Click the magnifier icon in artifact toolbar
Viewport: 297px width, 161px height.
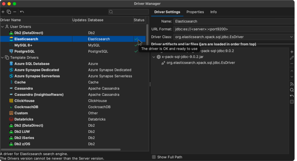292,90
